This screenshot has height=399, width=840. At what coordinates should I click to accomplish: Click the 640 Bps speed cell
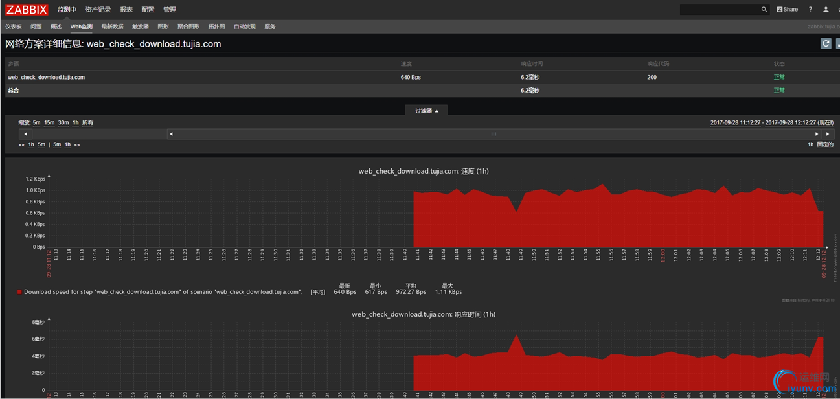[x=411, y=77]
